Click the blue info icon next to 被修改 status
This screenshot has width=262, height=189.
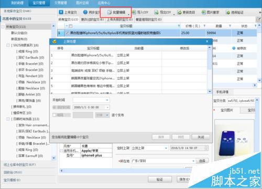pyautogui.click(x=234, y=48)
